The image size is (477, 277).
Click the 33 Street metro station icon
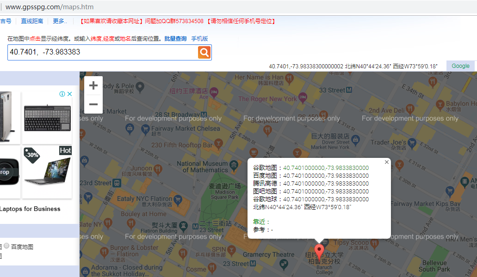[349, 90]
